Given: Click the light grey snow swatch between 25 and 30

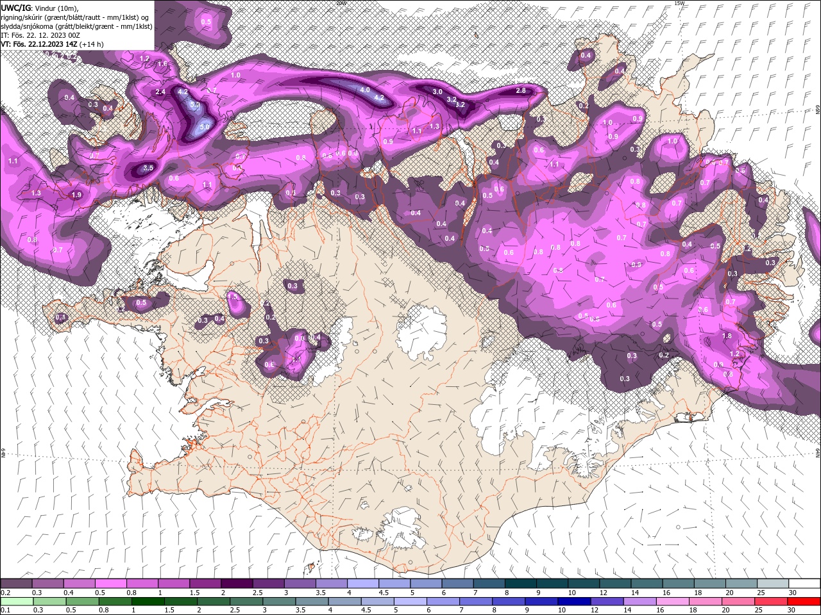Looking at the screenshot, I should 773,583.
